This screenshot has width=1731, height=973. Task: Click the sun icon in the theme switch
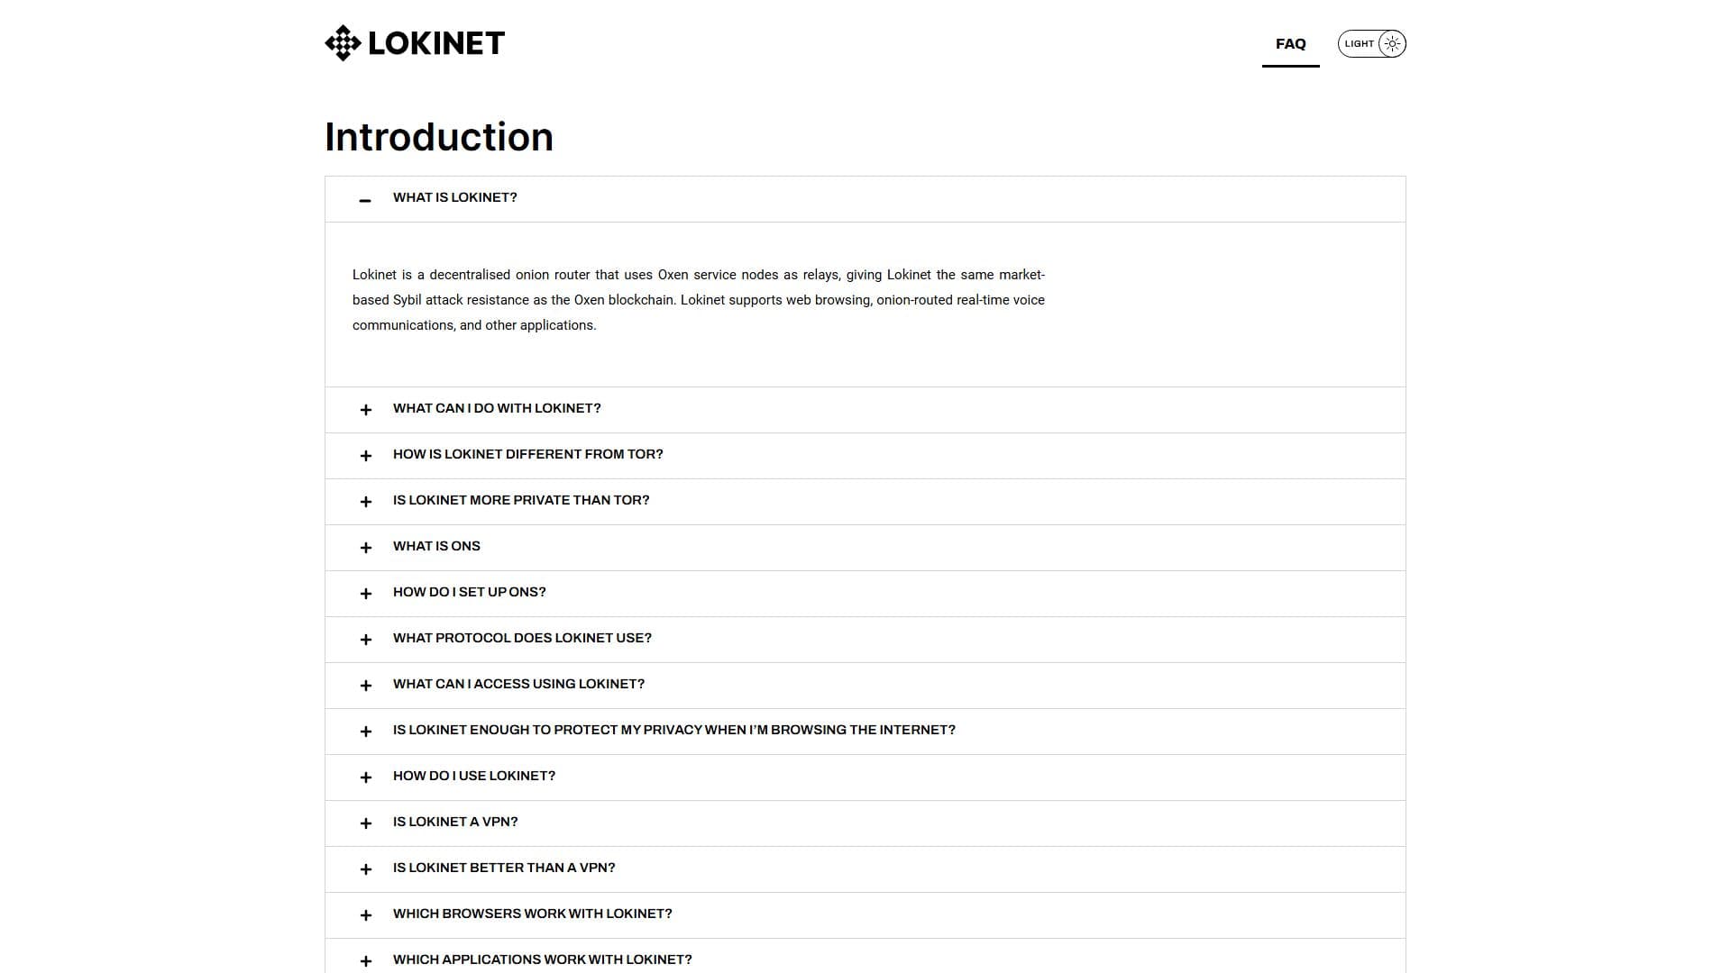click(1392, 43)
